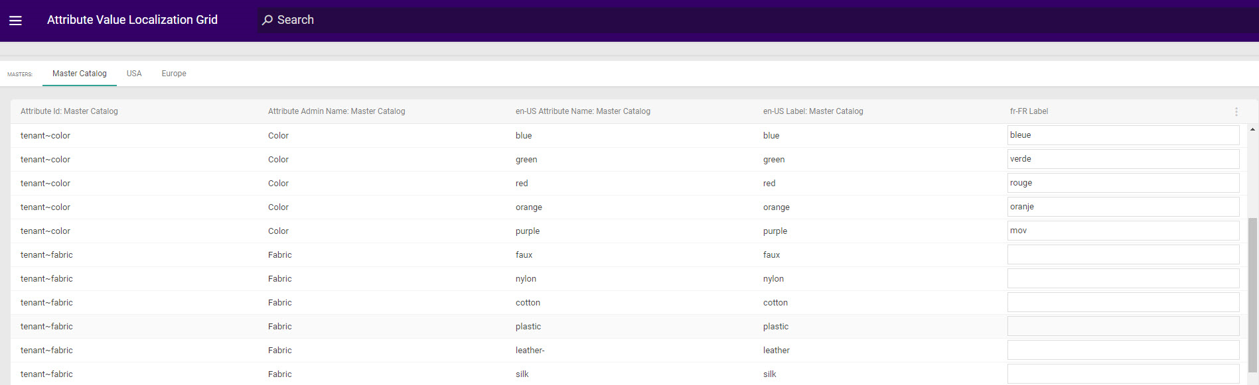Select the en-US name cell 'cotton'
Screen dimensions: 1259x385
pos(528,302)
